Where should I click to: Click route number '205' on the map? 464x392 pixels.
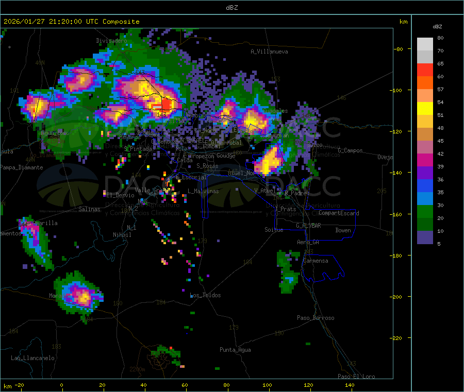click(382, 191)
